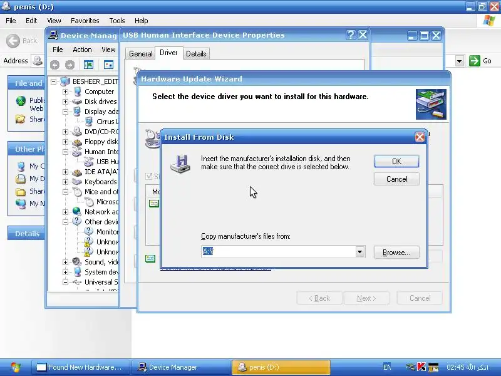
Task: Switch to the Details tab in Properties
Action: (x=196, y=54)
